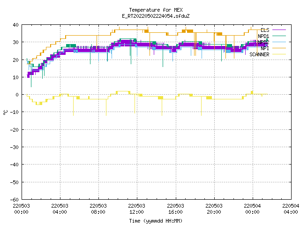Click the y-axis label '-40'
The height and width of the screenshot is (225, 300).
pyautogui.click(x=15, y=165)
